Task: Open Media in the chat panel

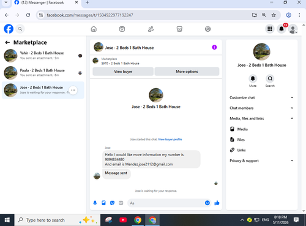Action: (x=261, y=129)
